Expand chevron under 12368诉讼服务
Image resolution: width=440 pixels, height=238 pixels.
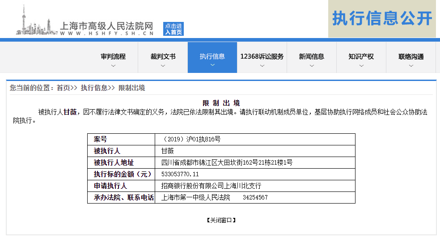(262, 66)
